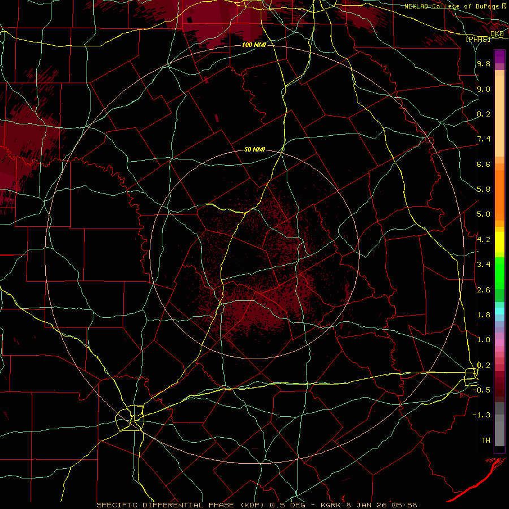Click the TH label on color scale
Viewport: 509px width, 509px height.
pos(486,441)
